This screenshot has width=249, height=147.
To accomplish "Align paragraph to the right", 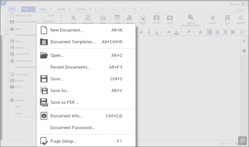I will pyautogui.click(x=225, y=32).
